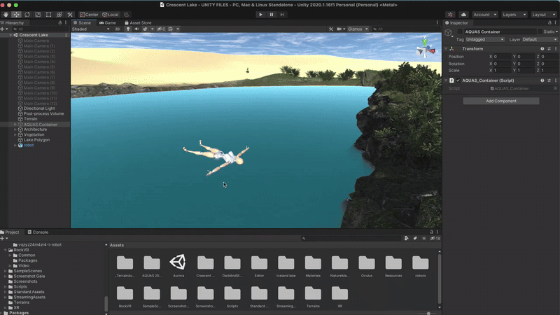The width and height of the screenshot is (560, 315).
Task: Switch to the Inspector tab
Action: tap(456, 22)
